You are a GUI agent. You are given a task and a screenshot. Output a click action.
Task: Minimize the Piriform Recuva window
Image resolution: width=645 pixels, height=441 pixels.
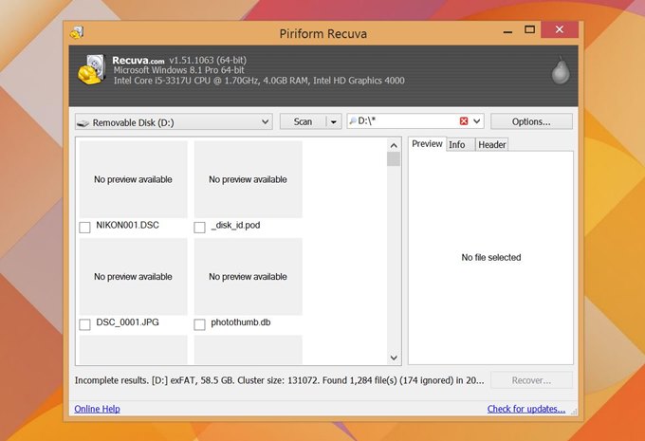pyautogui.click(x=508, y=30)
